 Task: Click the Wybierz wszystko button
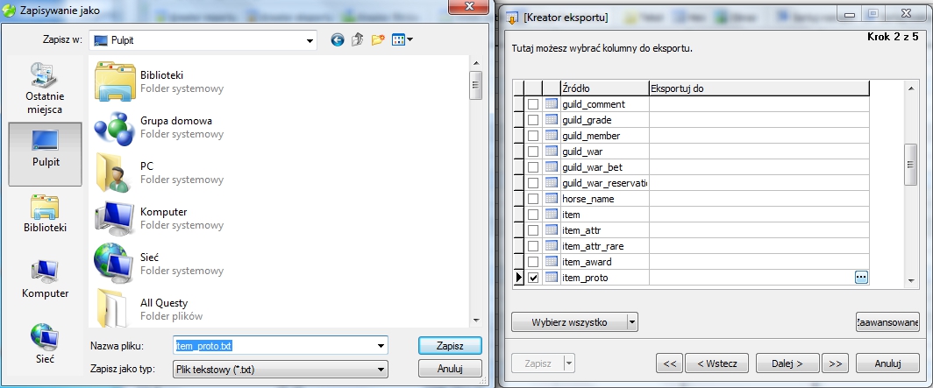pos(569,322)
